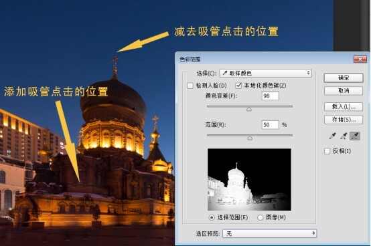Select the add-to-sample eyedropper tool
Image resolution: width=371 pixels, height=246 pixels.
tap(344, 136)
